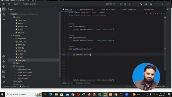The height and width of the screenshot is (97, 172).
Task: Open the Layers services tool window
Action: tap(3, 61)
